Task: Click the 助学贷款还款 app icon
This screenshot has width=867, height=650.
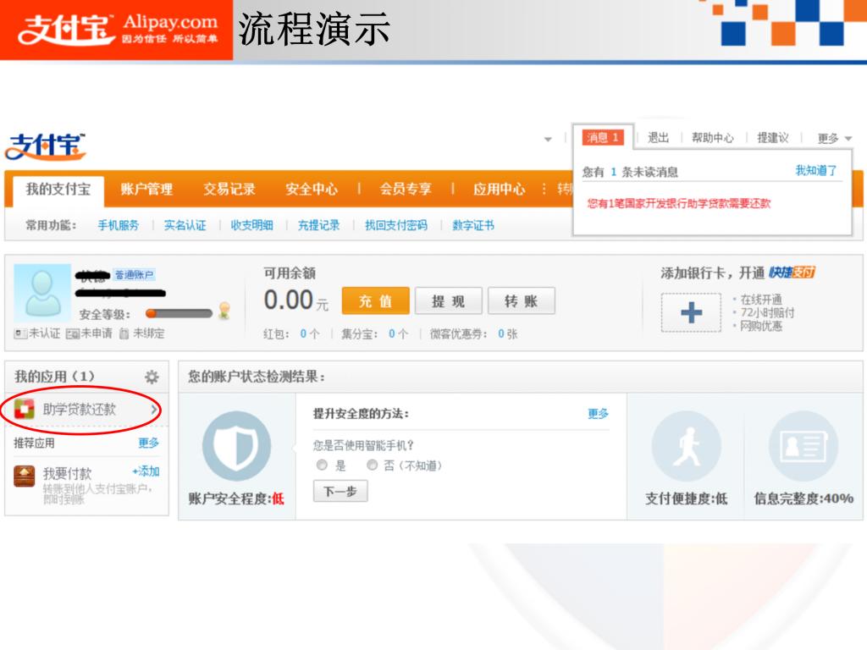Action: tap(25, 410)
